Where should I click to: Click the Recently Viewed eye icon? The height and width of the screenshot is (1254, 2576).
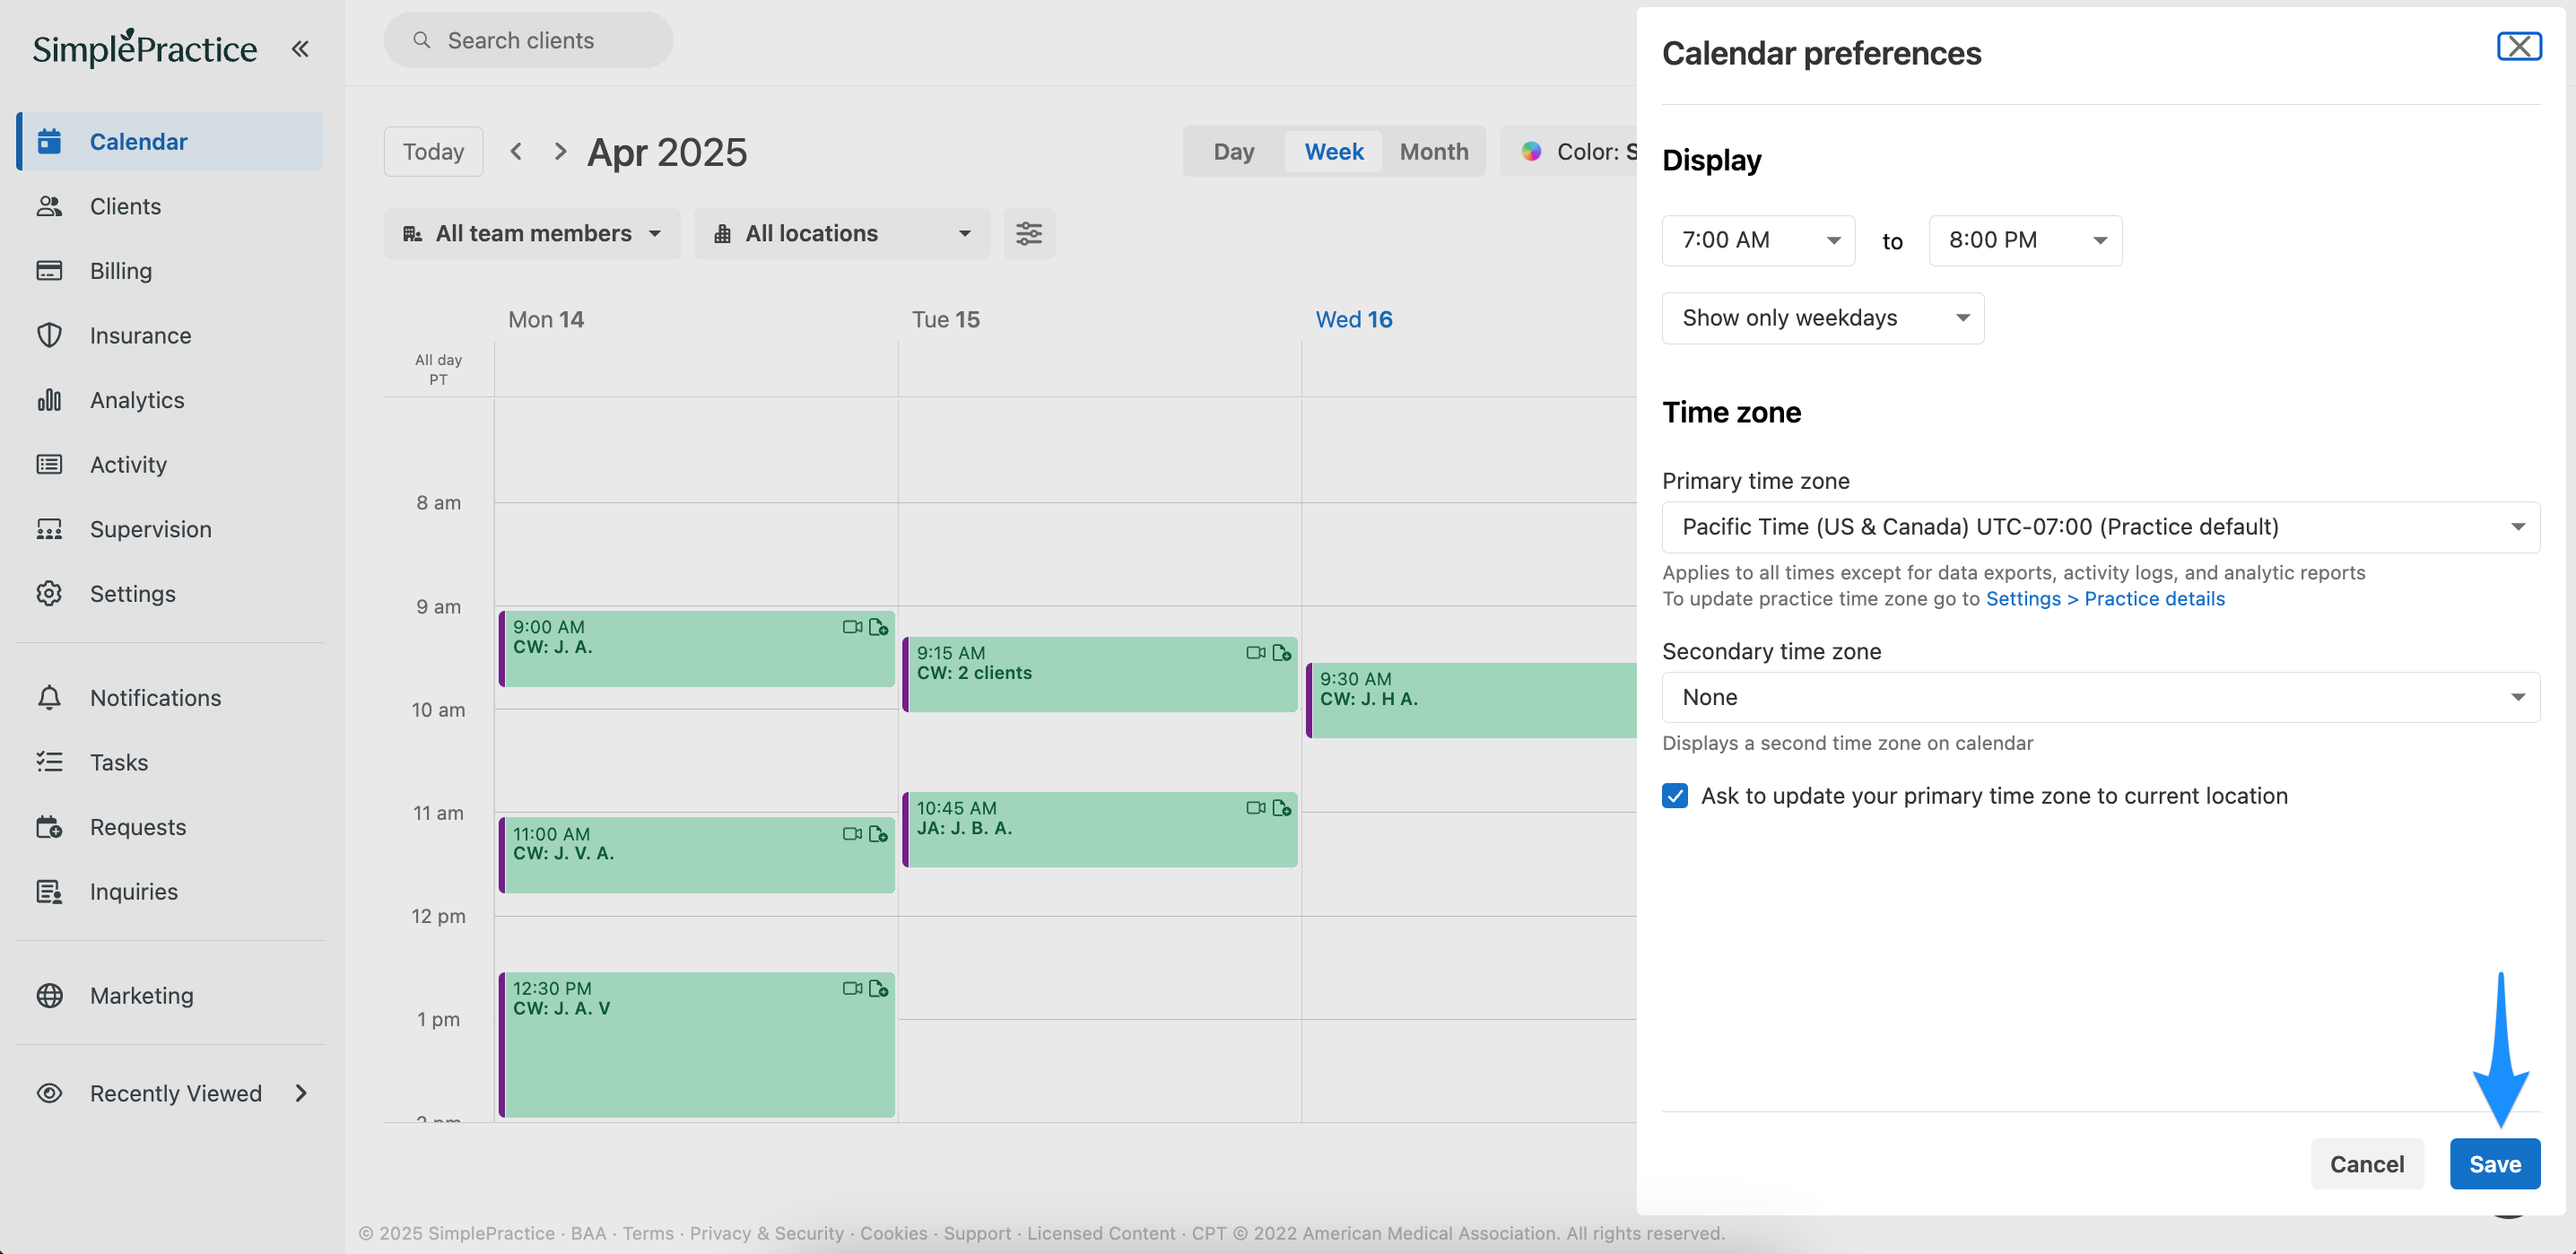49,1093
